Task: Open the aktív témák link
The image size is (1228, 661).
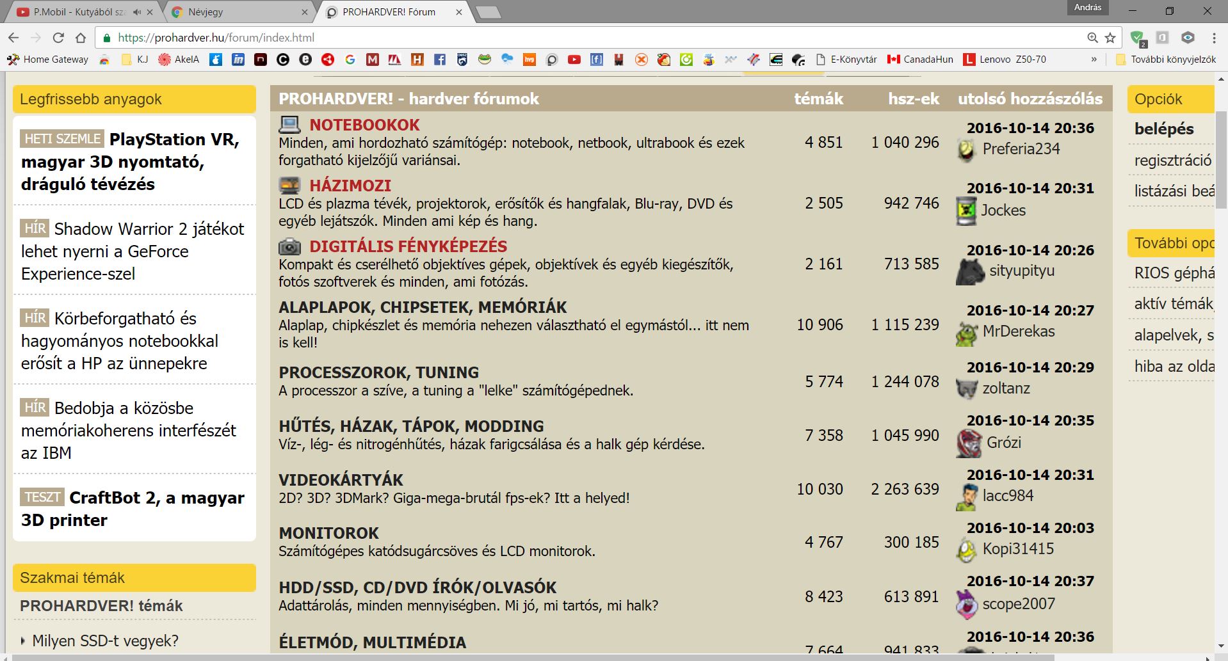Action: tap(1174, 303)
